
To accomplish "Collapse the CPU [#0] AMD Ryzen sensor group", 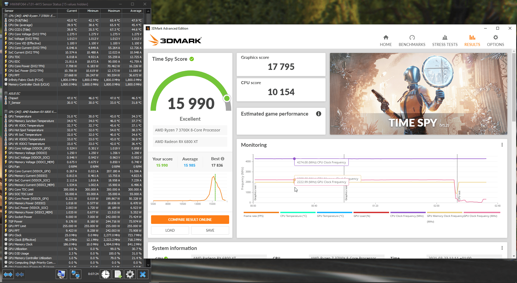I will click(6, 16).
